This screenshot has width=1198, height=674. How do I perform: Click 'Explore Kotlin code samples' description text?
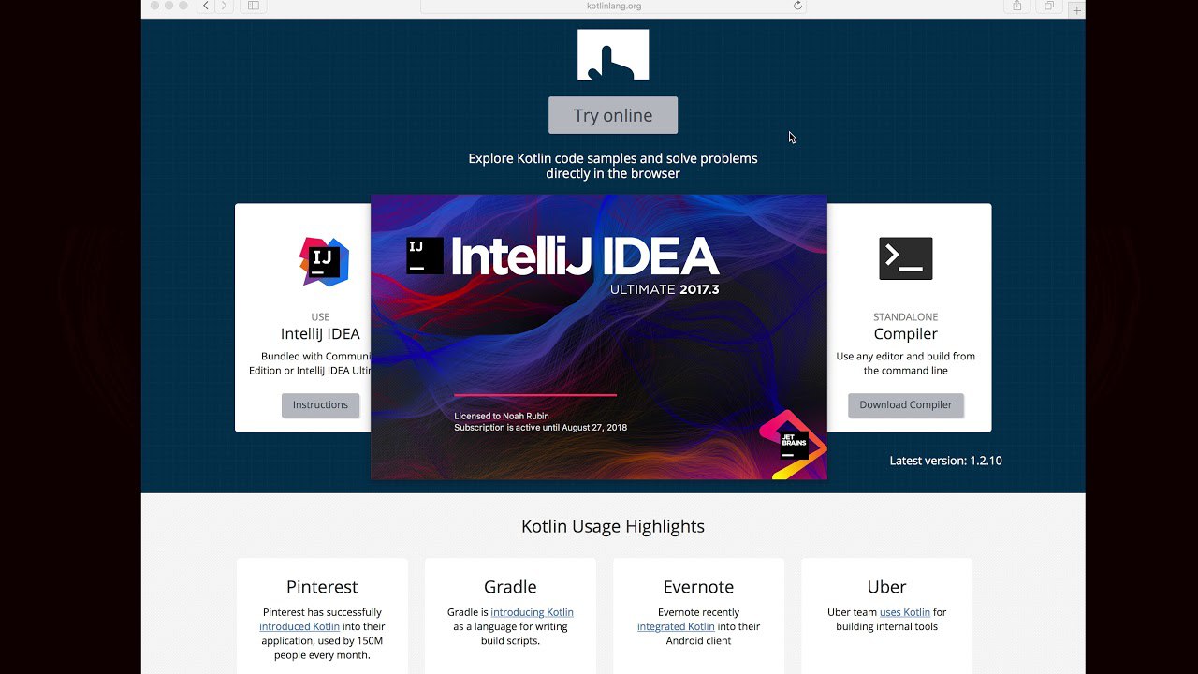[x=613, y=166]
